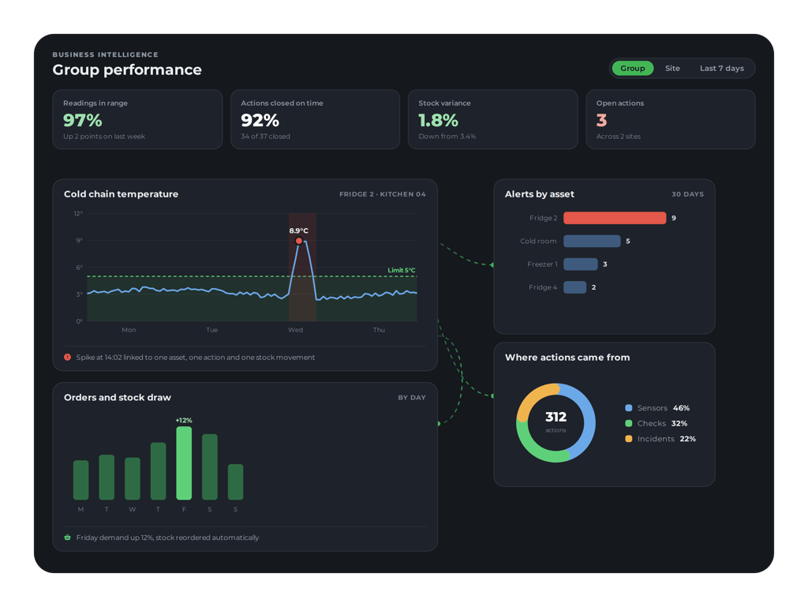
Task: Click the Incidents '22%' value
Action: click(x=688, y=439)
